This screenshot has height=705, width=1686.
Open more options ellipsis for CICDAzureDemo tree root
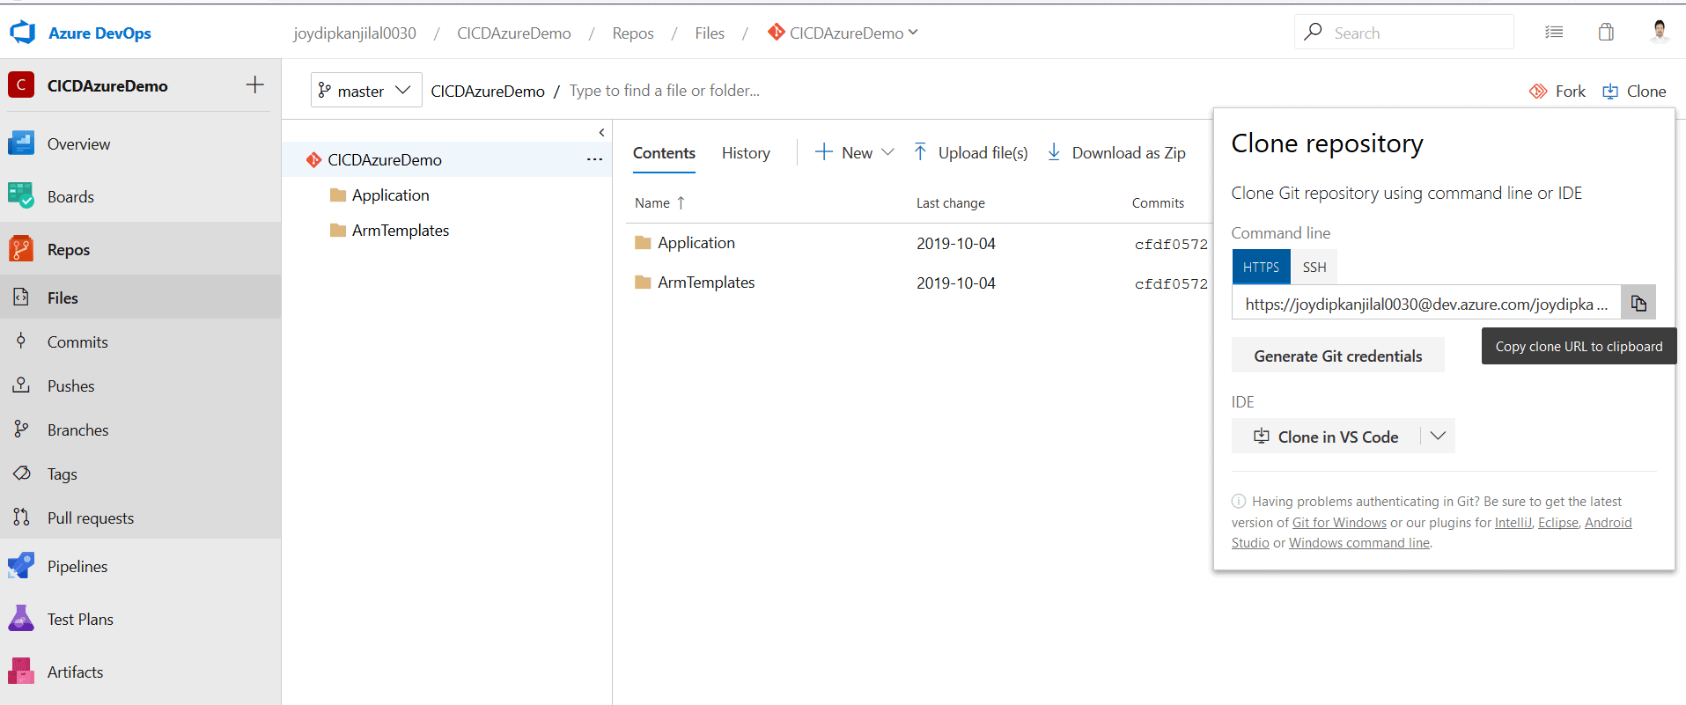coord(594,159)
